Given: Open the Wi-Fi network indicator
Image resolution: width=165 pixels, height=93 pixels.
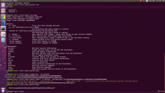Looking at the screenshot, I should 144,1.
